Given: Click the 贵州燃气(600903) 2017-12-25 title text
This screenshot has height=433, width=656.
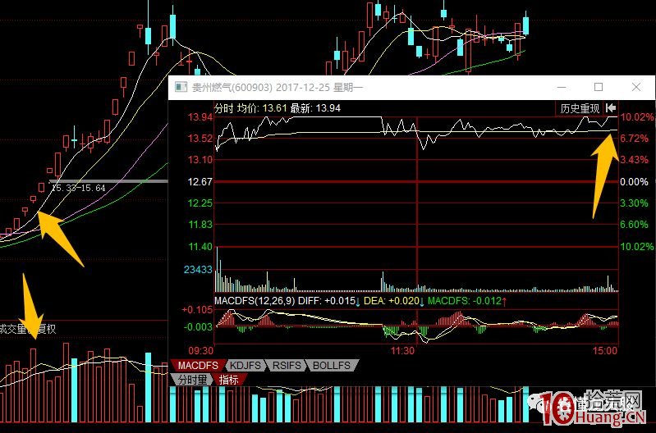Looking at the screenshot, I should point(278,88).
